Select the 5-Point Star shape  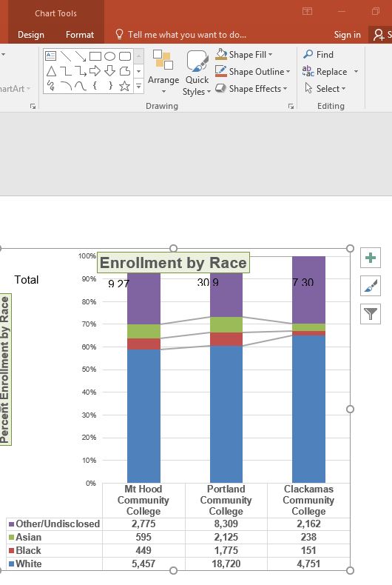[x=125, y=86]
